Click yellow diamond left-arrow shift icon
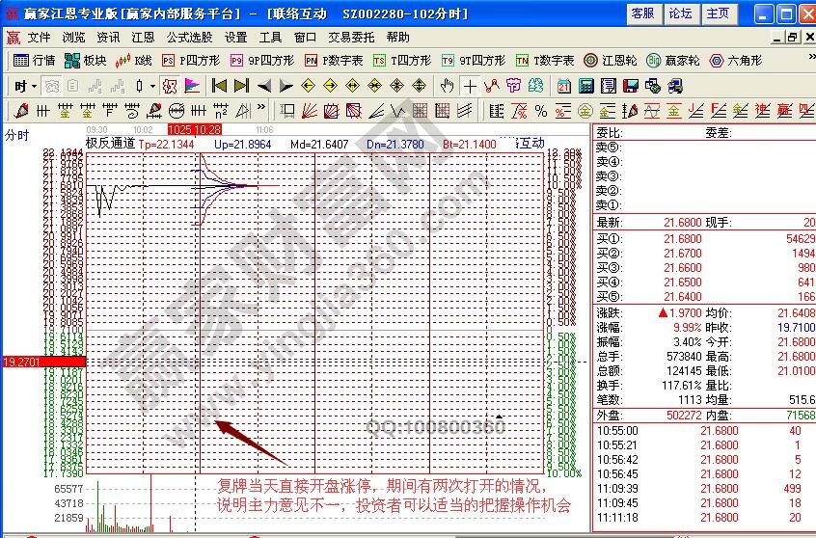The width and height of the screenshot is (816, 538). tap(308, 86)
